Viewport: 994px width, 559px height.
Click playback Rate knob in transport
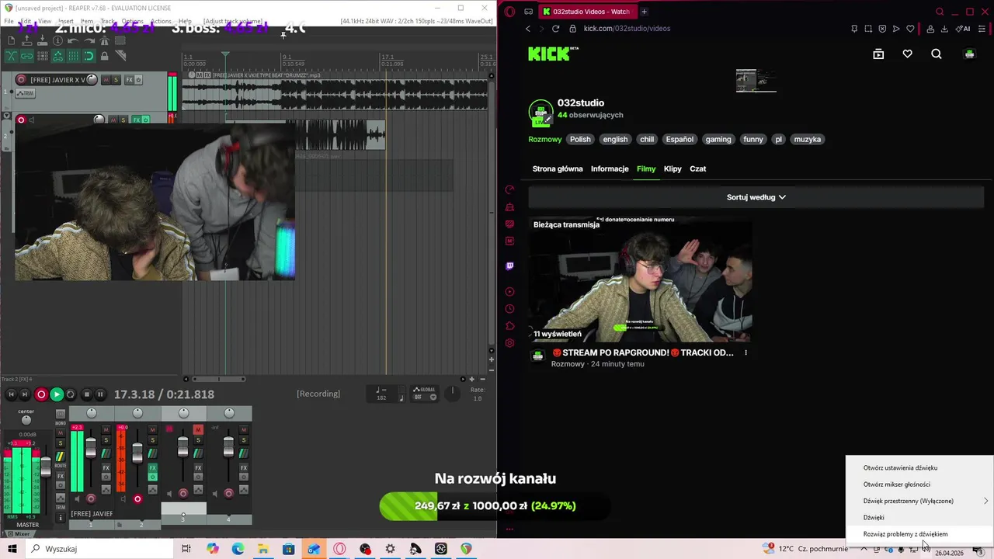[x=454, y=394]
